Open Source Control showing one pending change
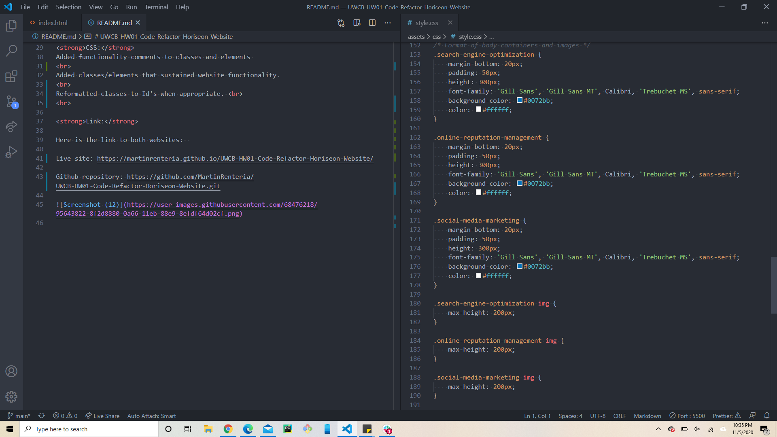Screen dimensions: 777x437 click(x=11, y=102)
